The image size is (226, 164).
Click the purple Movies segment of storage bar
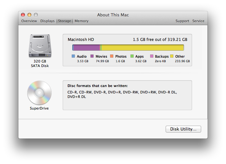[87, 48]
